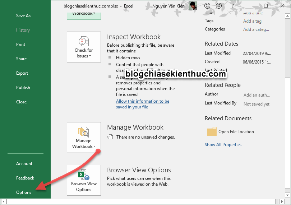This screenshot has width=291, height=205.
Task: Open the Manage Workbook icon button
Action: [84, 138]
